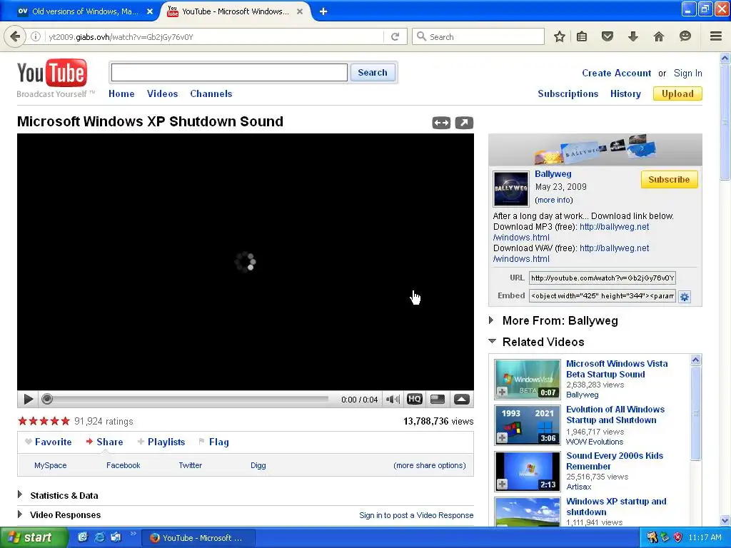Click the Firefox back arrow button
731x548 pixels.
[15, 36]
